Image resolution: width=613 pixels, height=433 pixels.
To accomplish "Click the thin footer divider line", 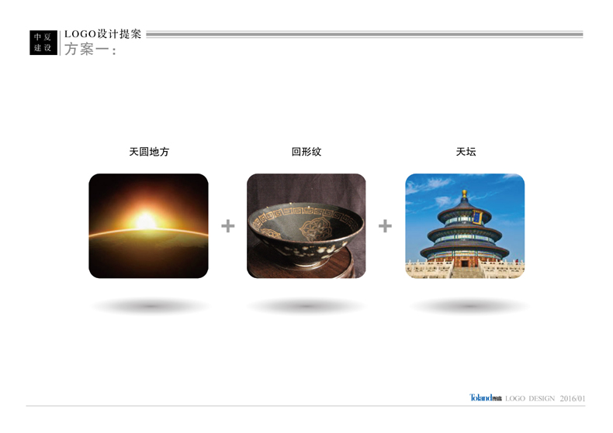I will (x=306, y=406).
